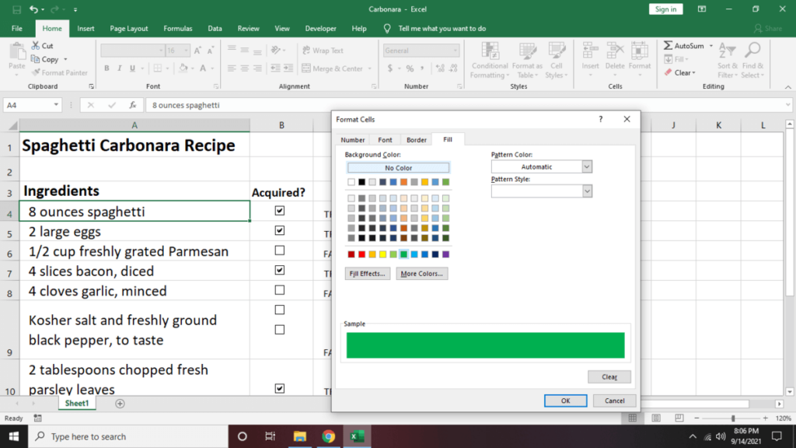Click the Undo arrow icon

click(x=33, y=9)
